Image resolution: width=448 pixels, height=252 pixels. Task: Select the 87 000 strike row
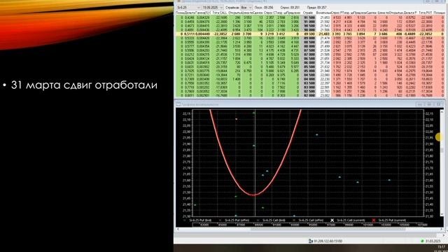[x=310, y=55]
